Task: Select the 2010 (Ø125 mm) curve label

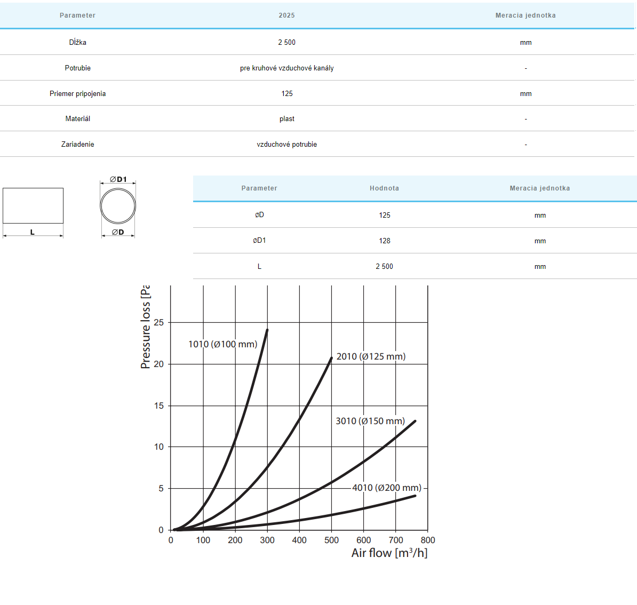Action: (x=371, y=356)
